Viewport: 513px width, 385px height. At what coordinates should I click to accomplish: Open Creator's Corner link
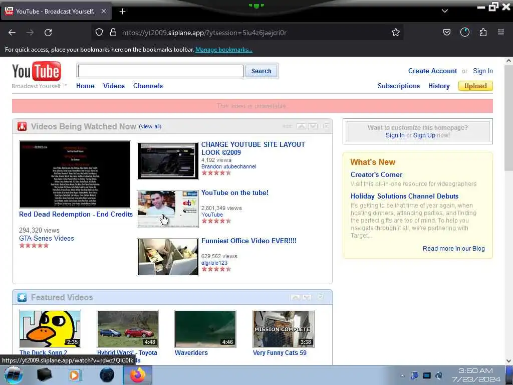376,174
